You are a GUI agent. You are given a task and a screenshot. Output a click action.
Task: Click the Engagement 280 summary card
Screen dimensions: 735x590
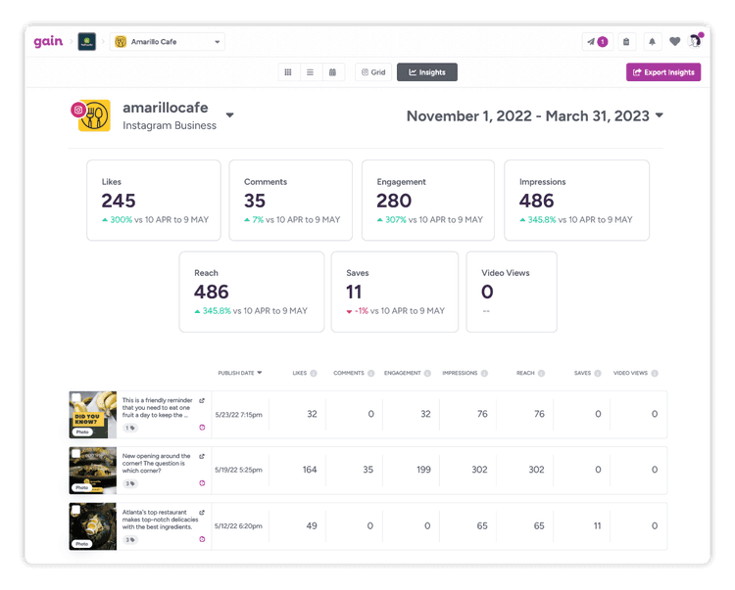[x=428, y=201]
